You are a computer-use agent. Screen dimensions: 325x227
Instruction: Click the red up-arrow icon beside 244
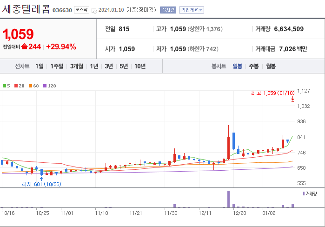[25, 47]
